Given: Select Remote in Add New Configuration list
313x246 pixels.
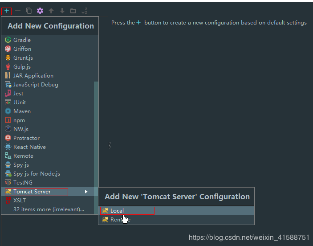Looking at the screenshot, I should tap(49, 156).
